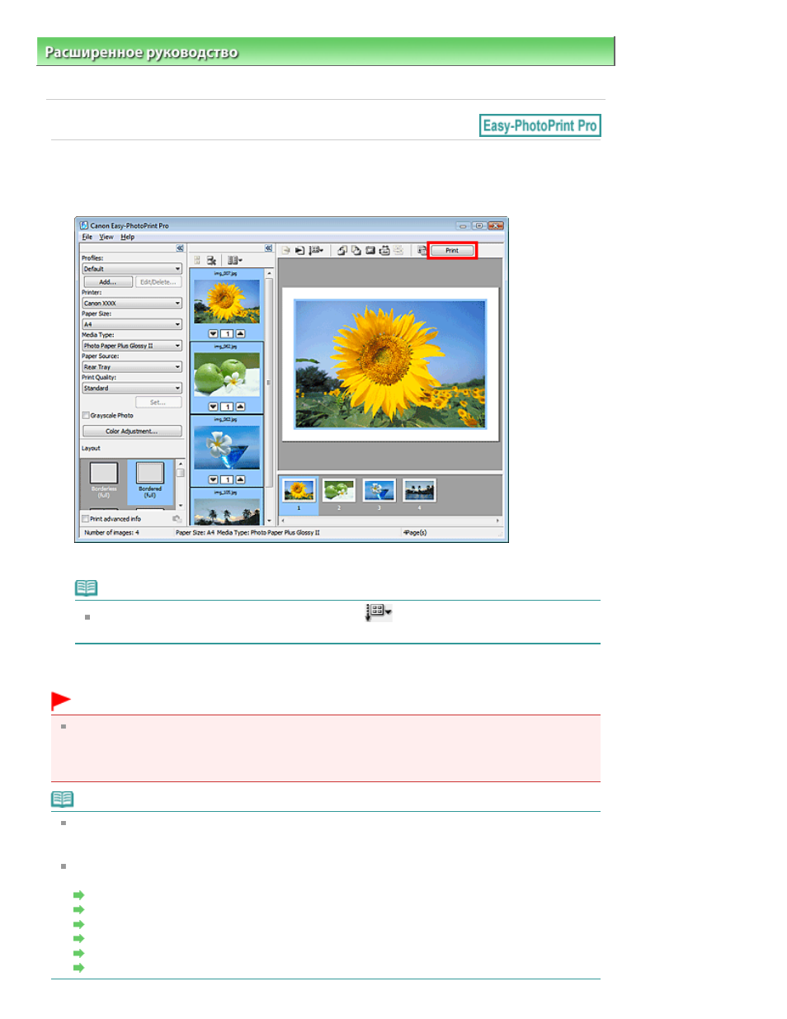Click the Easy-PhotoPrint Pro logo badge
This screenshot has height=1019, width=787.
point(540,125)
